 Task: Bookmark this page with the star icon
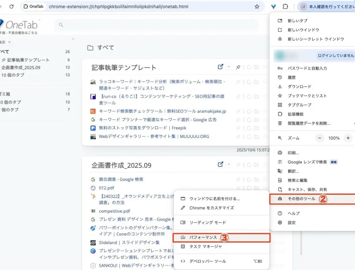(x=257, y=7)
